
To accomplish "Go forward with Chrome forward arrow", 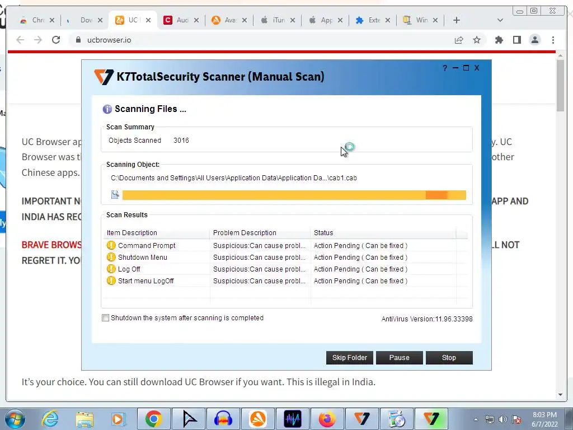I will tap(38, 40).
